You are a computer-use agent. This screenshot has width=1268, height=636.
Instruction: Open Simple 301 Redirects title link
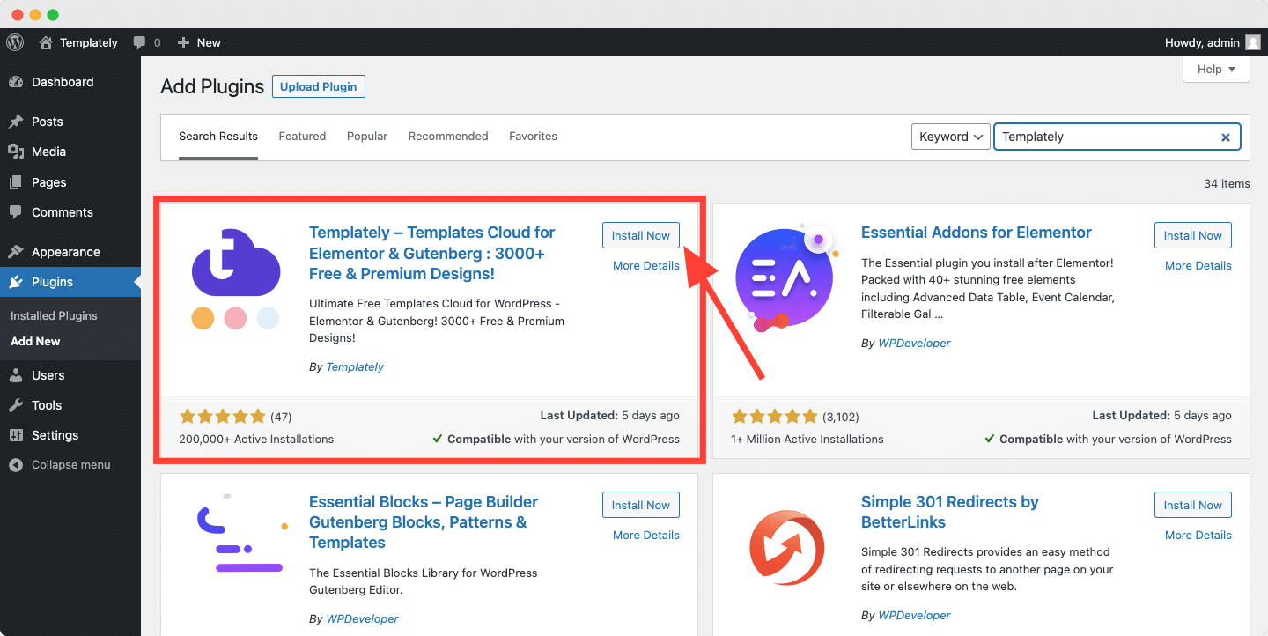click(950, 512)
